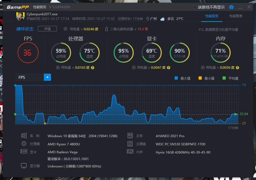Toggle the orange 最小值 legend marker
Image resolution: width=256 pixels, height=180 pixels.
[200, 78]
